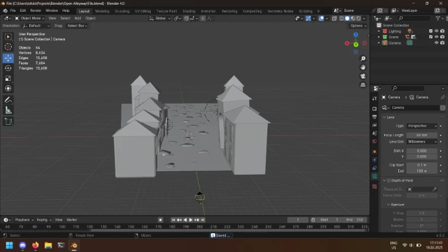Open the Global orientation dropdown
448x252 pixels.
[x=159, y=18]
